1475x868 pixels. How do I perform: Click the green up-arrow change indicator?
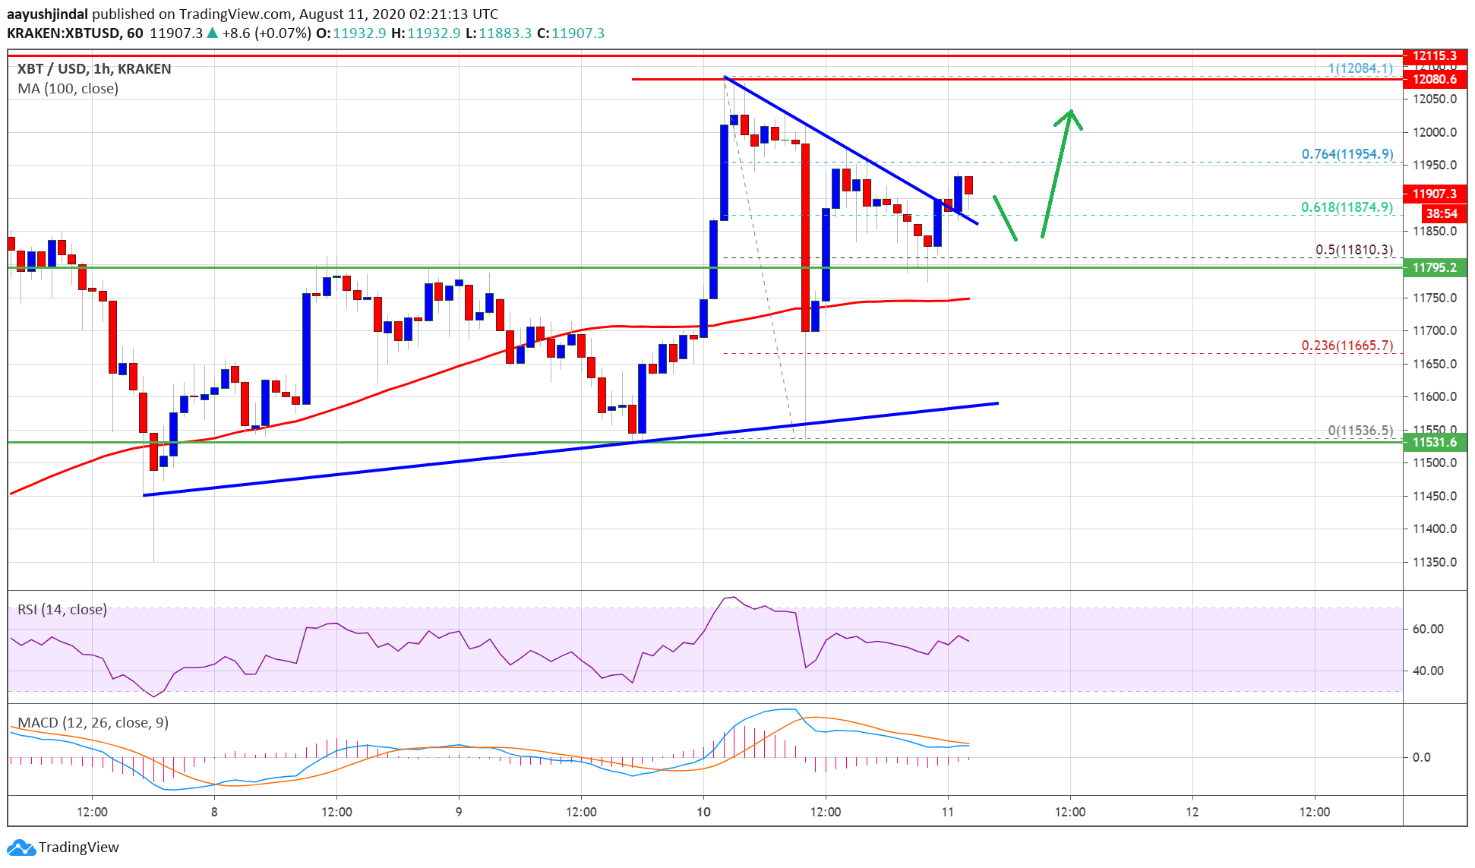tap(213, 33)
